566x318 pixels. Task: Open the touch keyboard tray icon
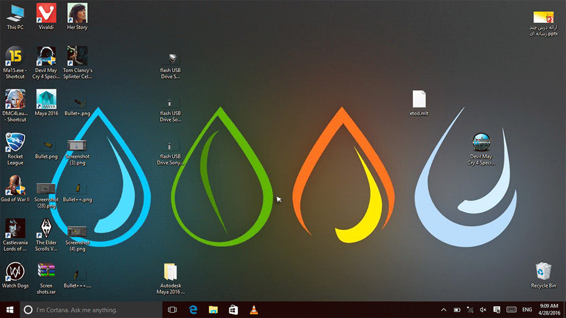point(511,310)
